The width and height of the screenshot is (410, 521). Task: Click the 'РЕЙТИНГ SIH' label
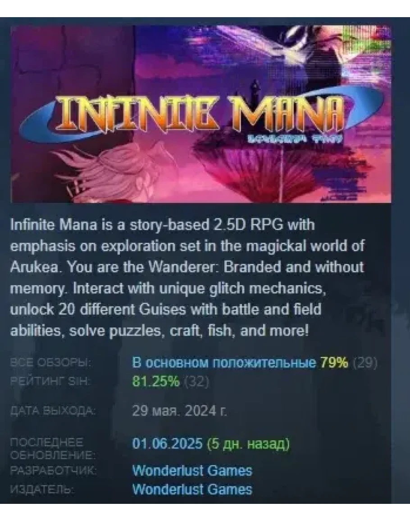(50, 382)
